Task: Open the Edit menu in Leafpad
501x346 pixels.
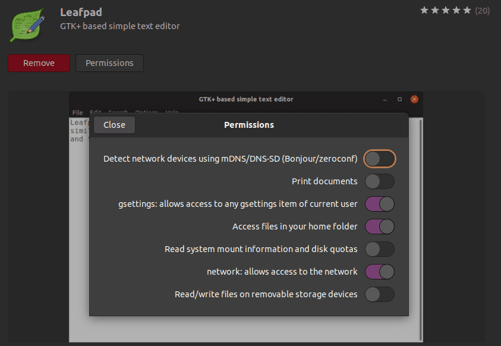Action: (95, 112)
